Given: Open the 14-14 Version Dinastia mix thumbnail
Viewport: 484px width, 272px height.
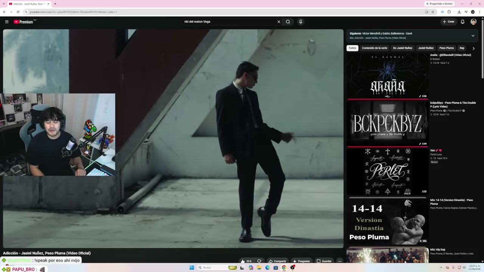Looking at the screenshot, I should click(388, 221).
